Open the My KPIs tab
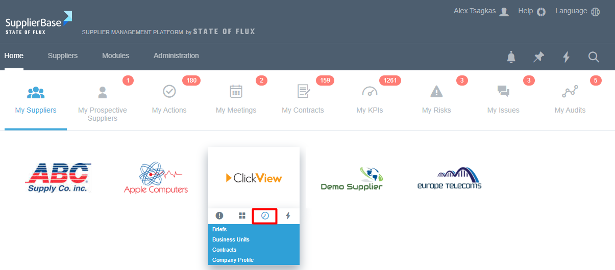Viewport: 615px width, 270px height. point(370,100)
